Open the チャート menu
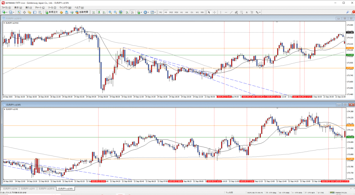Image resolution: width=355 pixels, height=195 pixels. (x=40, y=8)
